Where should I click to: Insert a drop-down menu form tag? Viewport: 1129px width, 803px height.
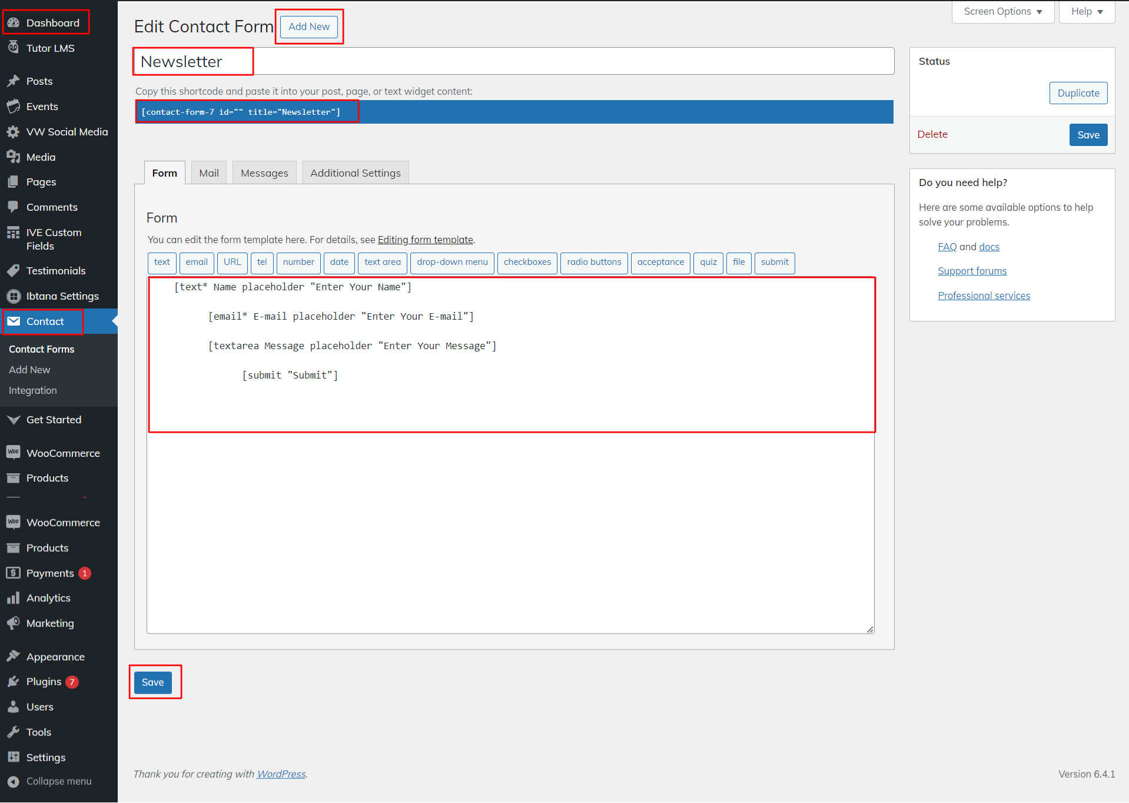(x=452, y=263)
